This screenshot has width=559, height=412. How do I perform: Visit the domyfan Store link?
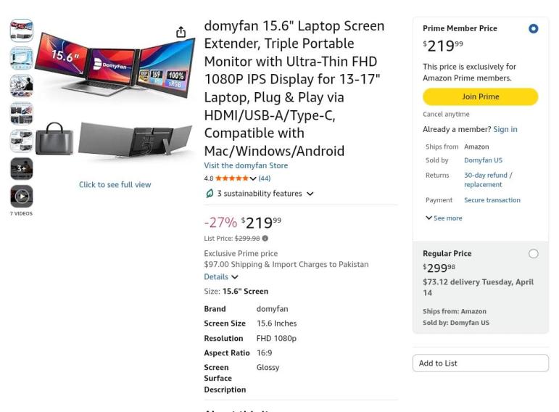tap(246, 165)
